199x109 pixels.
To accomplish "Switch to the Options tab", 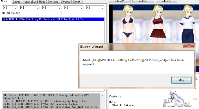I will pos(53,2).
